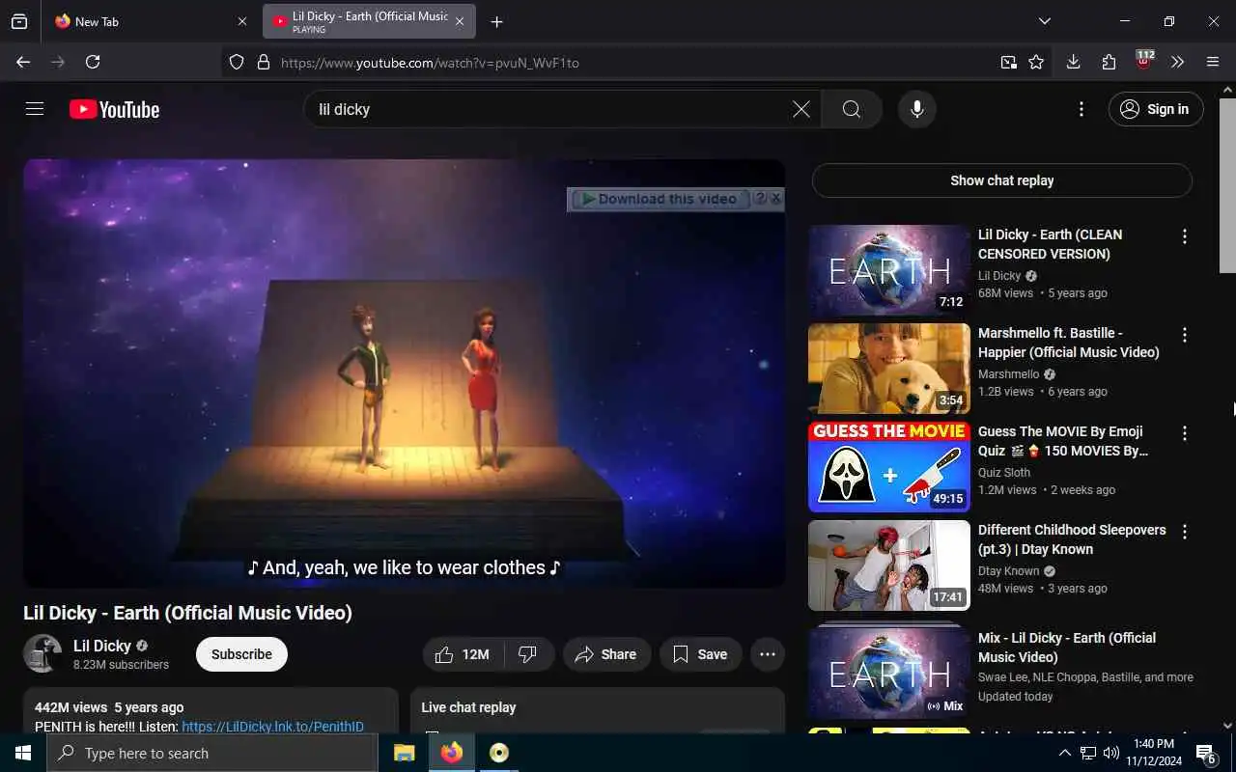The image size is (1236, 772).
Task: Go to YouTube home via logo
Action: pos(114,110)
